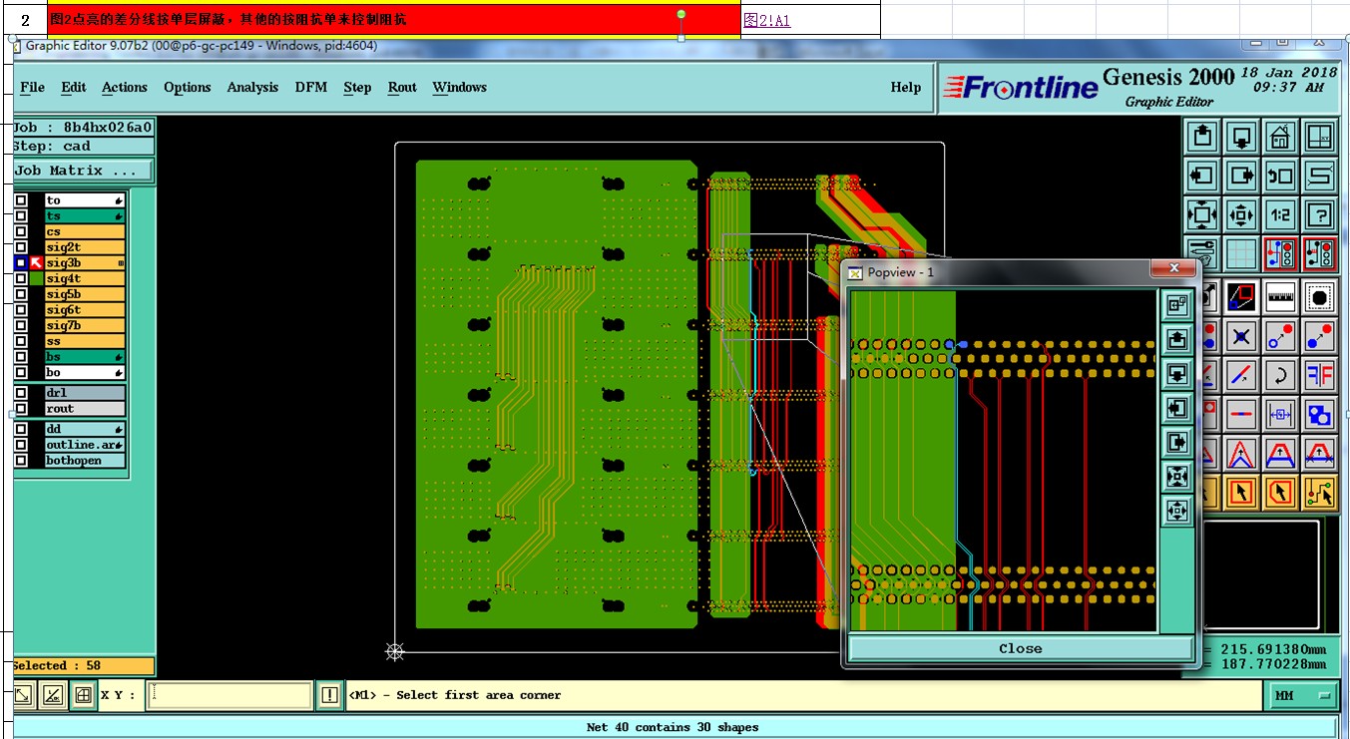Open the DFM menu

click(x=311, y=88)
